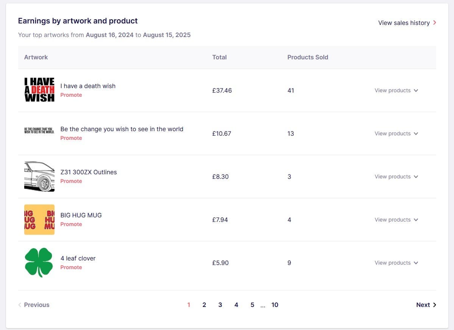Go to page 4 of artworks

click(x=236, y=305)
